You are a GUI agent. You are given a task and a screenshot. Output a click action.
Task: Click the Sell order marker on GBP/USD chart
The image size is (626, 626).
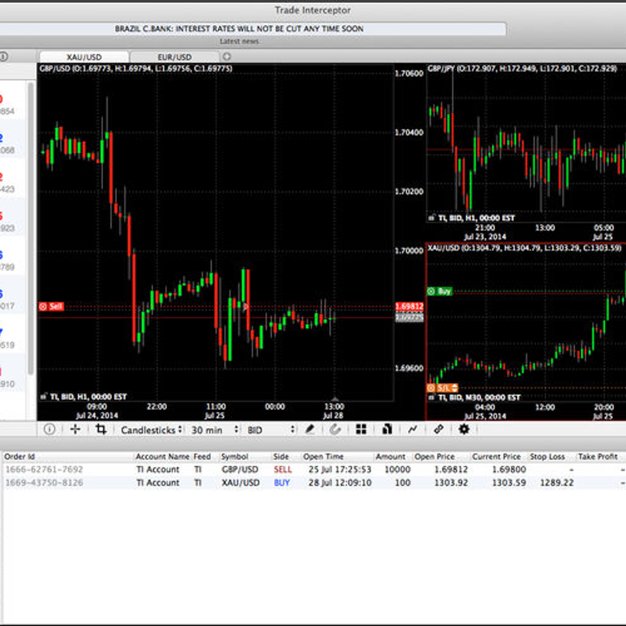tap(51, 306)
